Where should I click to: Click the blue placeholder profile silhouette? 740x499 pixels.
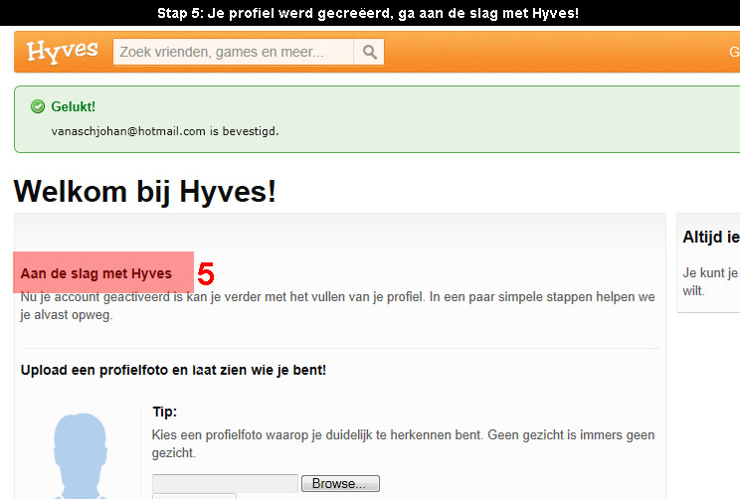click(81, 455)
